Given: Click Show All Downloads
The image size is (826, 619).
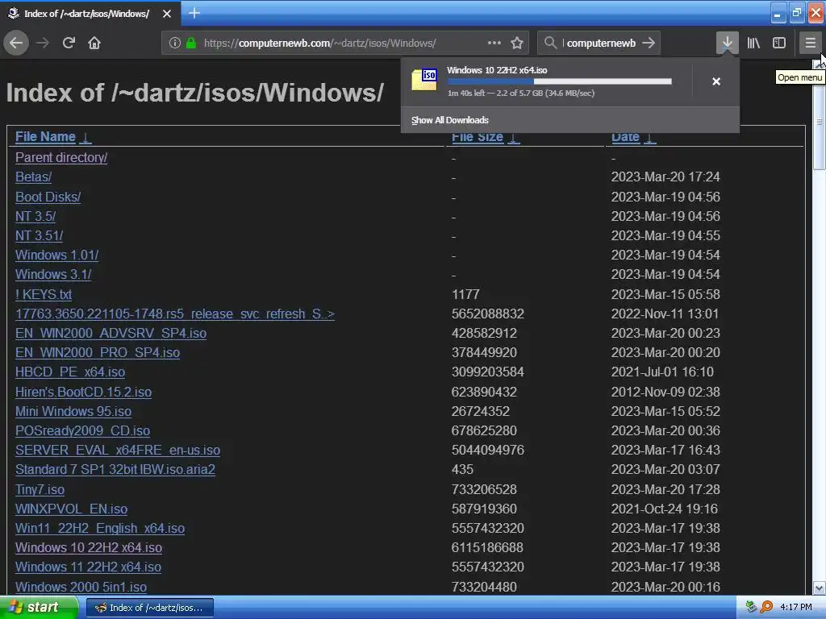Looking at the screenshot, I should (x=450, y=120).
